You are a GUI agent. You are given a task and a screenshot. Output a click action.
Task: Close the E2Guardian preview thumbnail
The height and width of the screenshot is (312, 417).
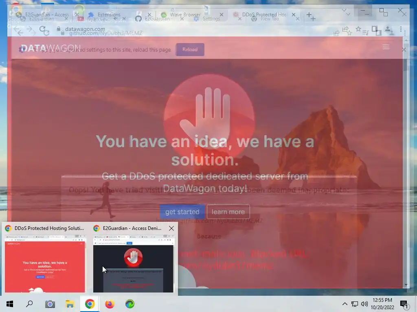[171, 228]
